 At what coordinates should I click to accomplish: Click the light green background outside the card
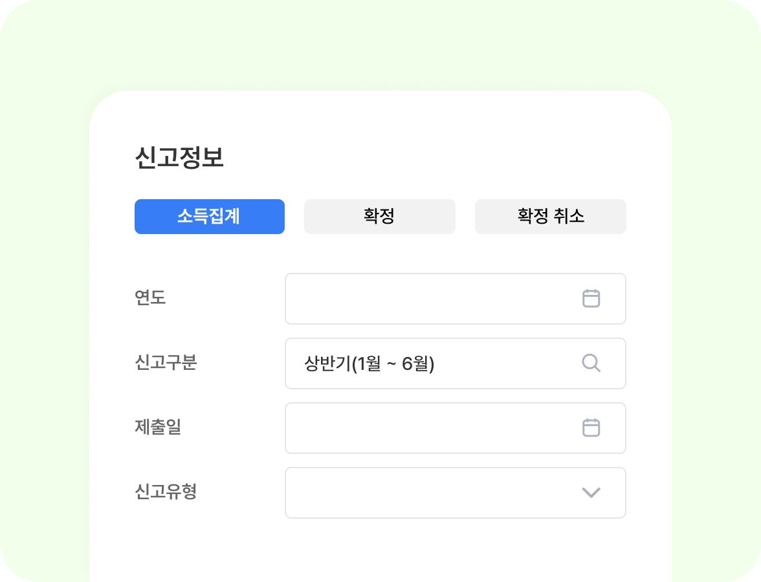pyautogui.click(x=45, y=291)
